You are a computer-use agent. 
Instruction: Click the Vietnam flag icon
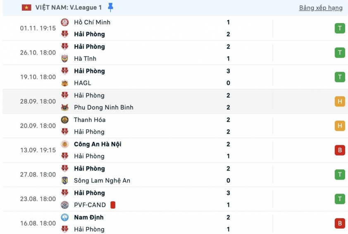point(27,8)
